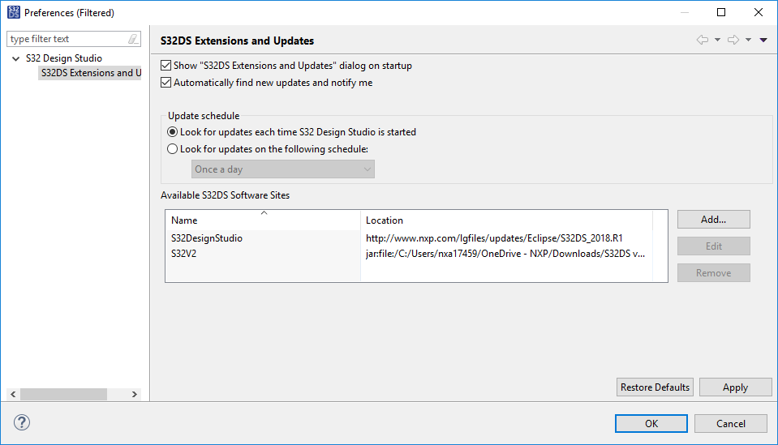The height and width of the screenshot is (445, 778).
Task: Select S32DS Extensions and Updates tree item
Action: 90,73
